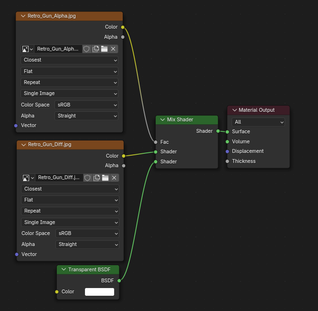This screenshot has width=318, height=311.
Task: Open folder icon for Retro_Gun_Diff image
Action: point(105,178)
